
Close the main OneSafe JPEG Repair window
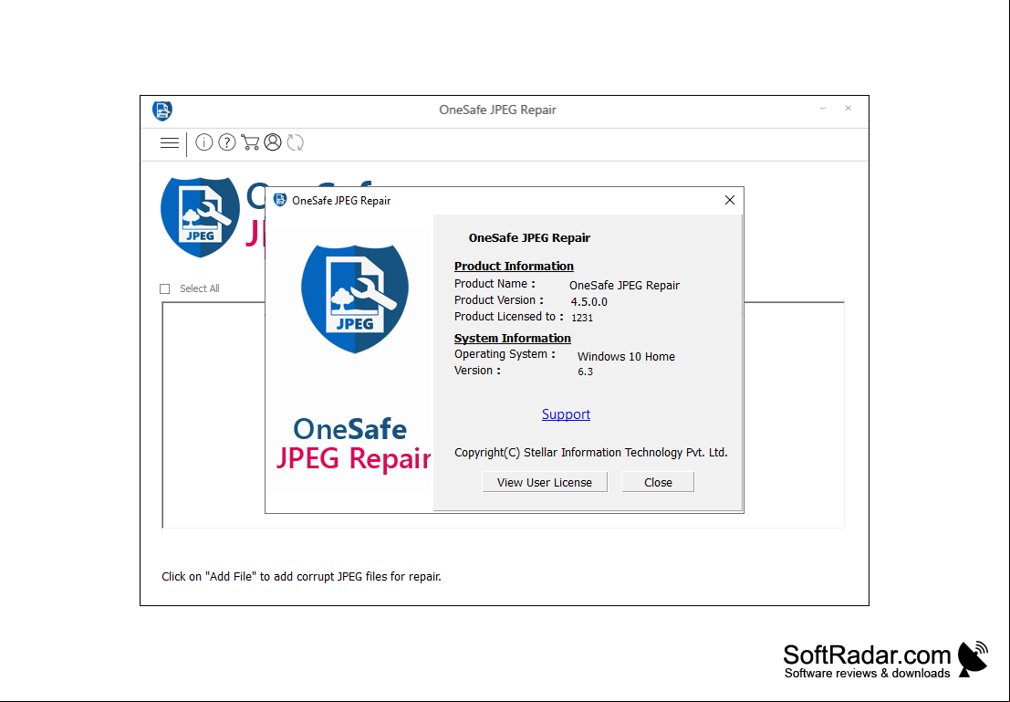point(849,109)
